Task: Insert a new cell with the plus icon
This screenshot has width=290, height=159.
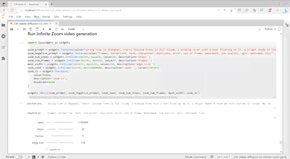Action: pyautogui.click(x=18, y=29)
